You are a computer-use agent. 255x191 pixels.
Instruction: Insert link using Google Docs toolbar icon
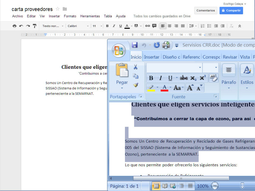click(148, 26)
